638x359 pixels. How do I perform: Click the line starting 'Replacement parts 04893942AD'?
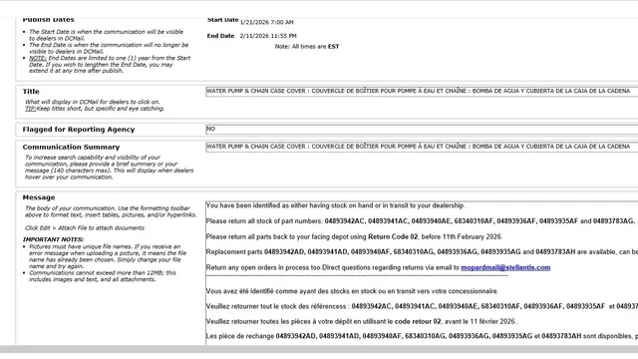[x=422, y=252]
